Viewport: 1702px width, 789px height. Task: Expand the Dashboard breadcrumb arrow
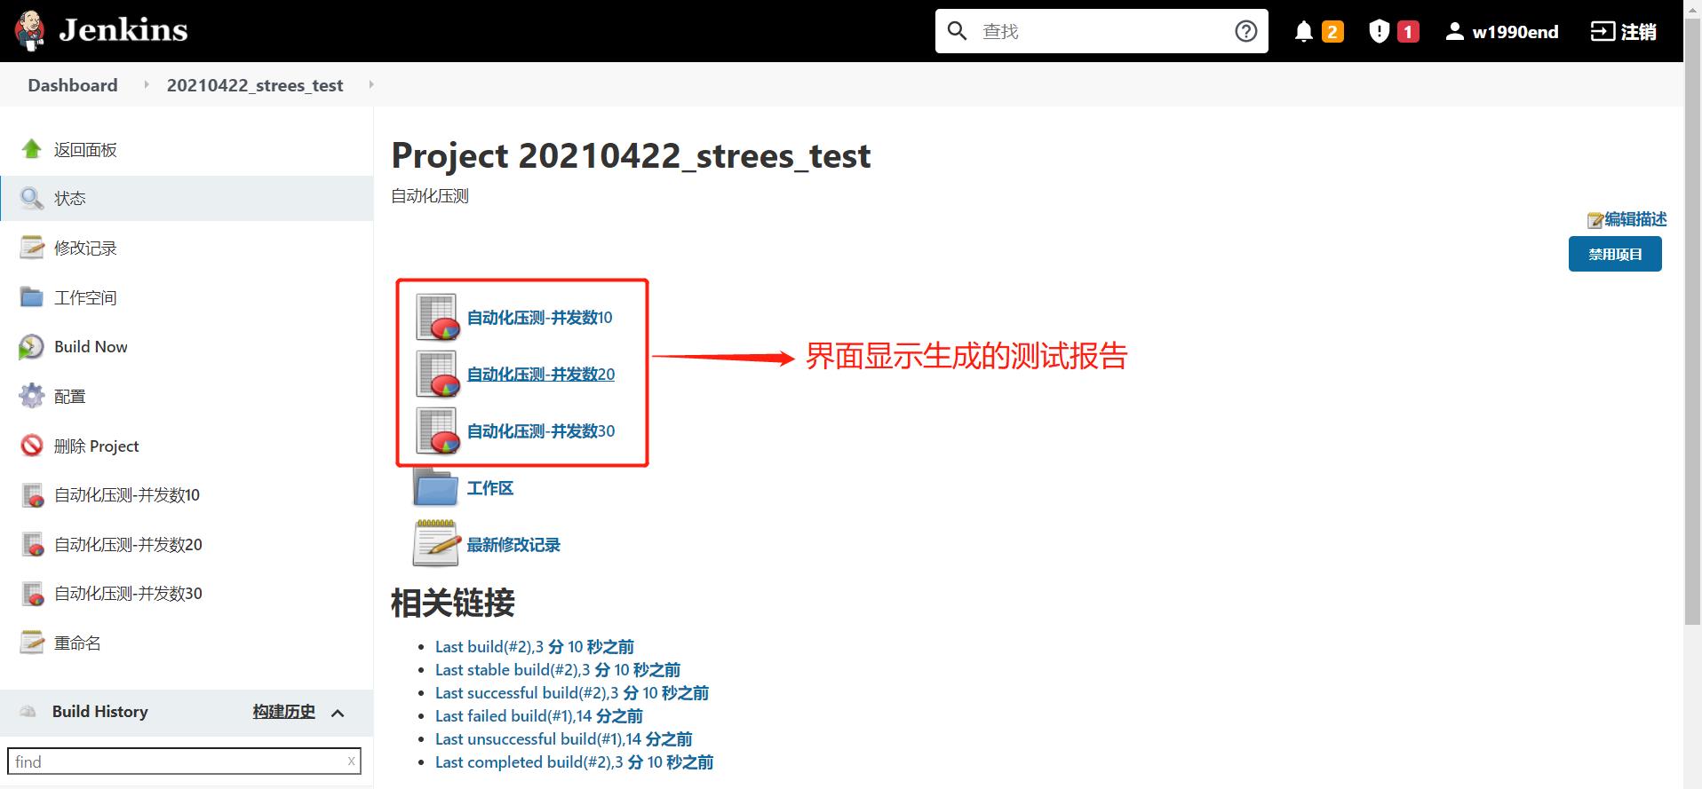coord(147,84)
